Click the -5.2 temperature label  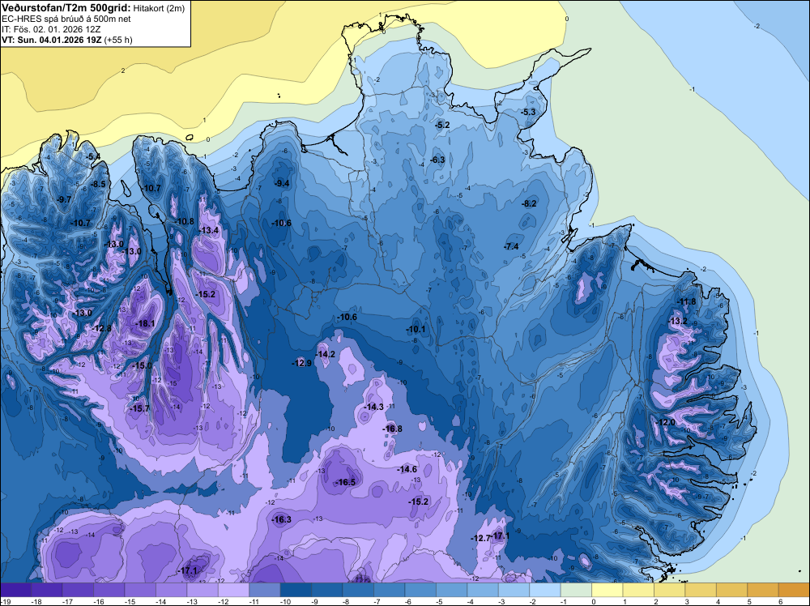pos(443,125)
